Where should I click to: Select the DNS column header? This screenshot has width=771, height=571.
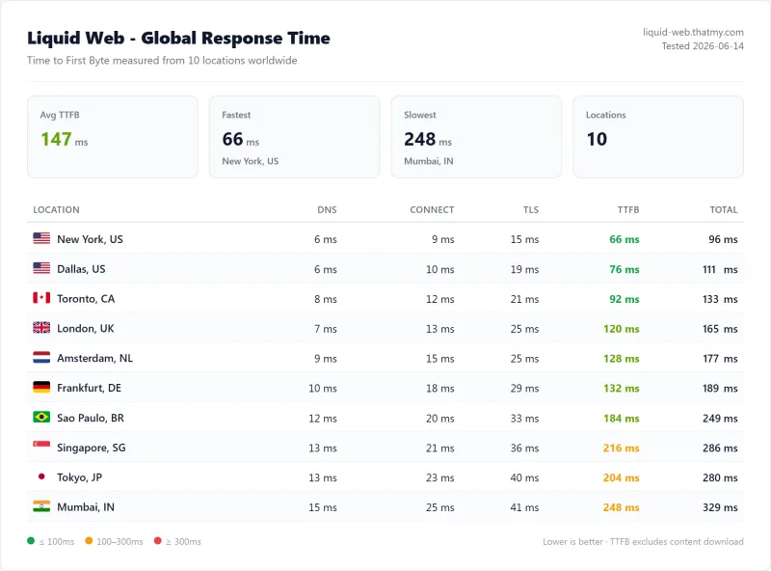pyautogui.click(x=327, y=209)
